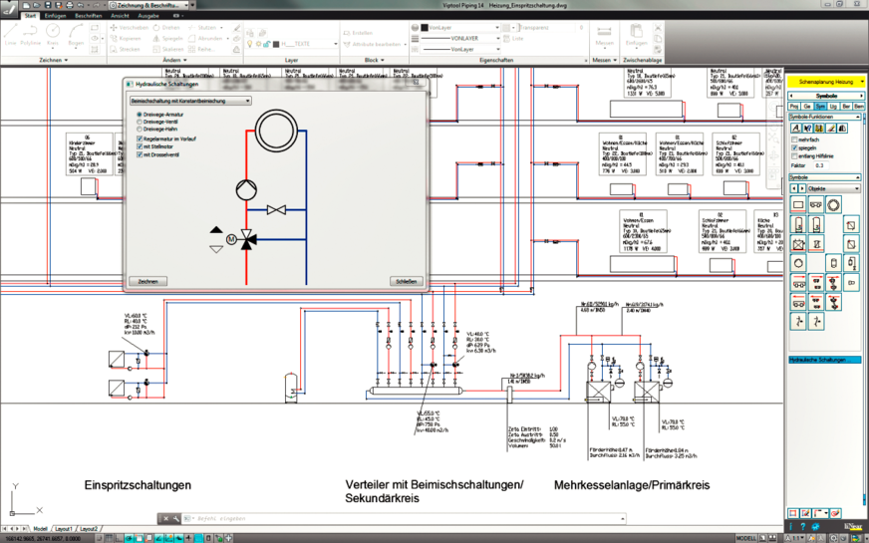Click the Spiegeln mirror tool in ribbon
Image resolution: width=869 pixels, height=543 pixels.
[x=168, y=38]
